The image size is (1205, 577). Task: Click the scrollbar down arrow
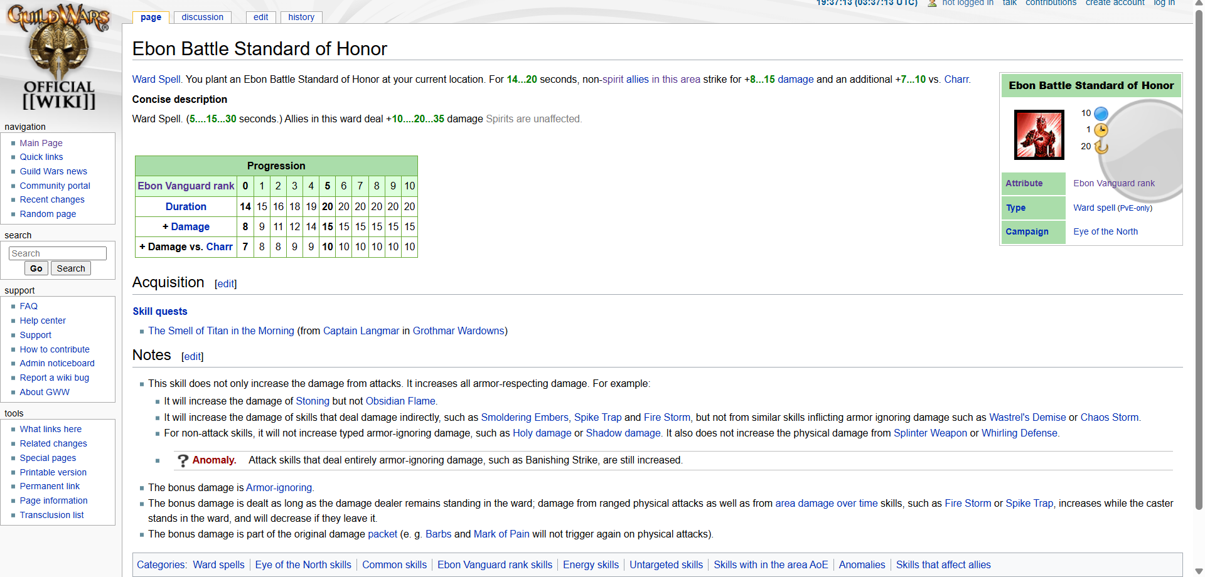pyautogui.click(x=1199, y=571)
